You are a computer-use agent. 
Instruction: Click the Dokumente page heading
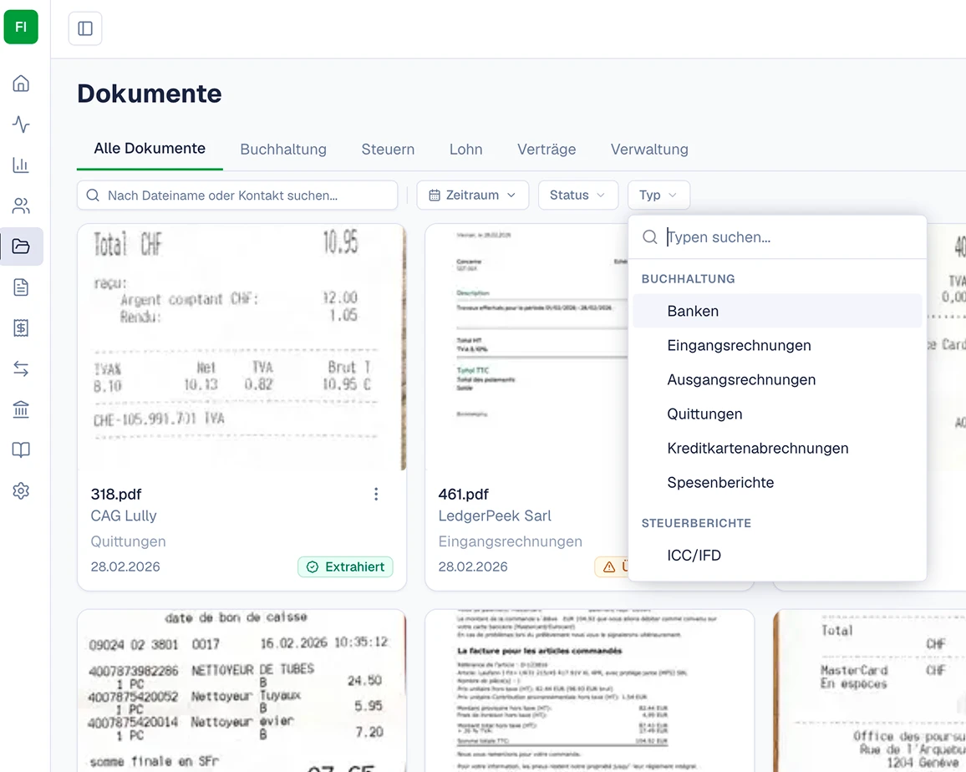coord(149,94)
